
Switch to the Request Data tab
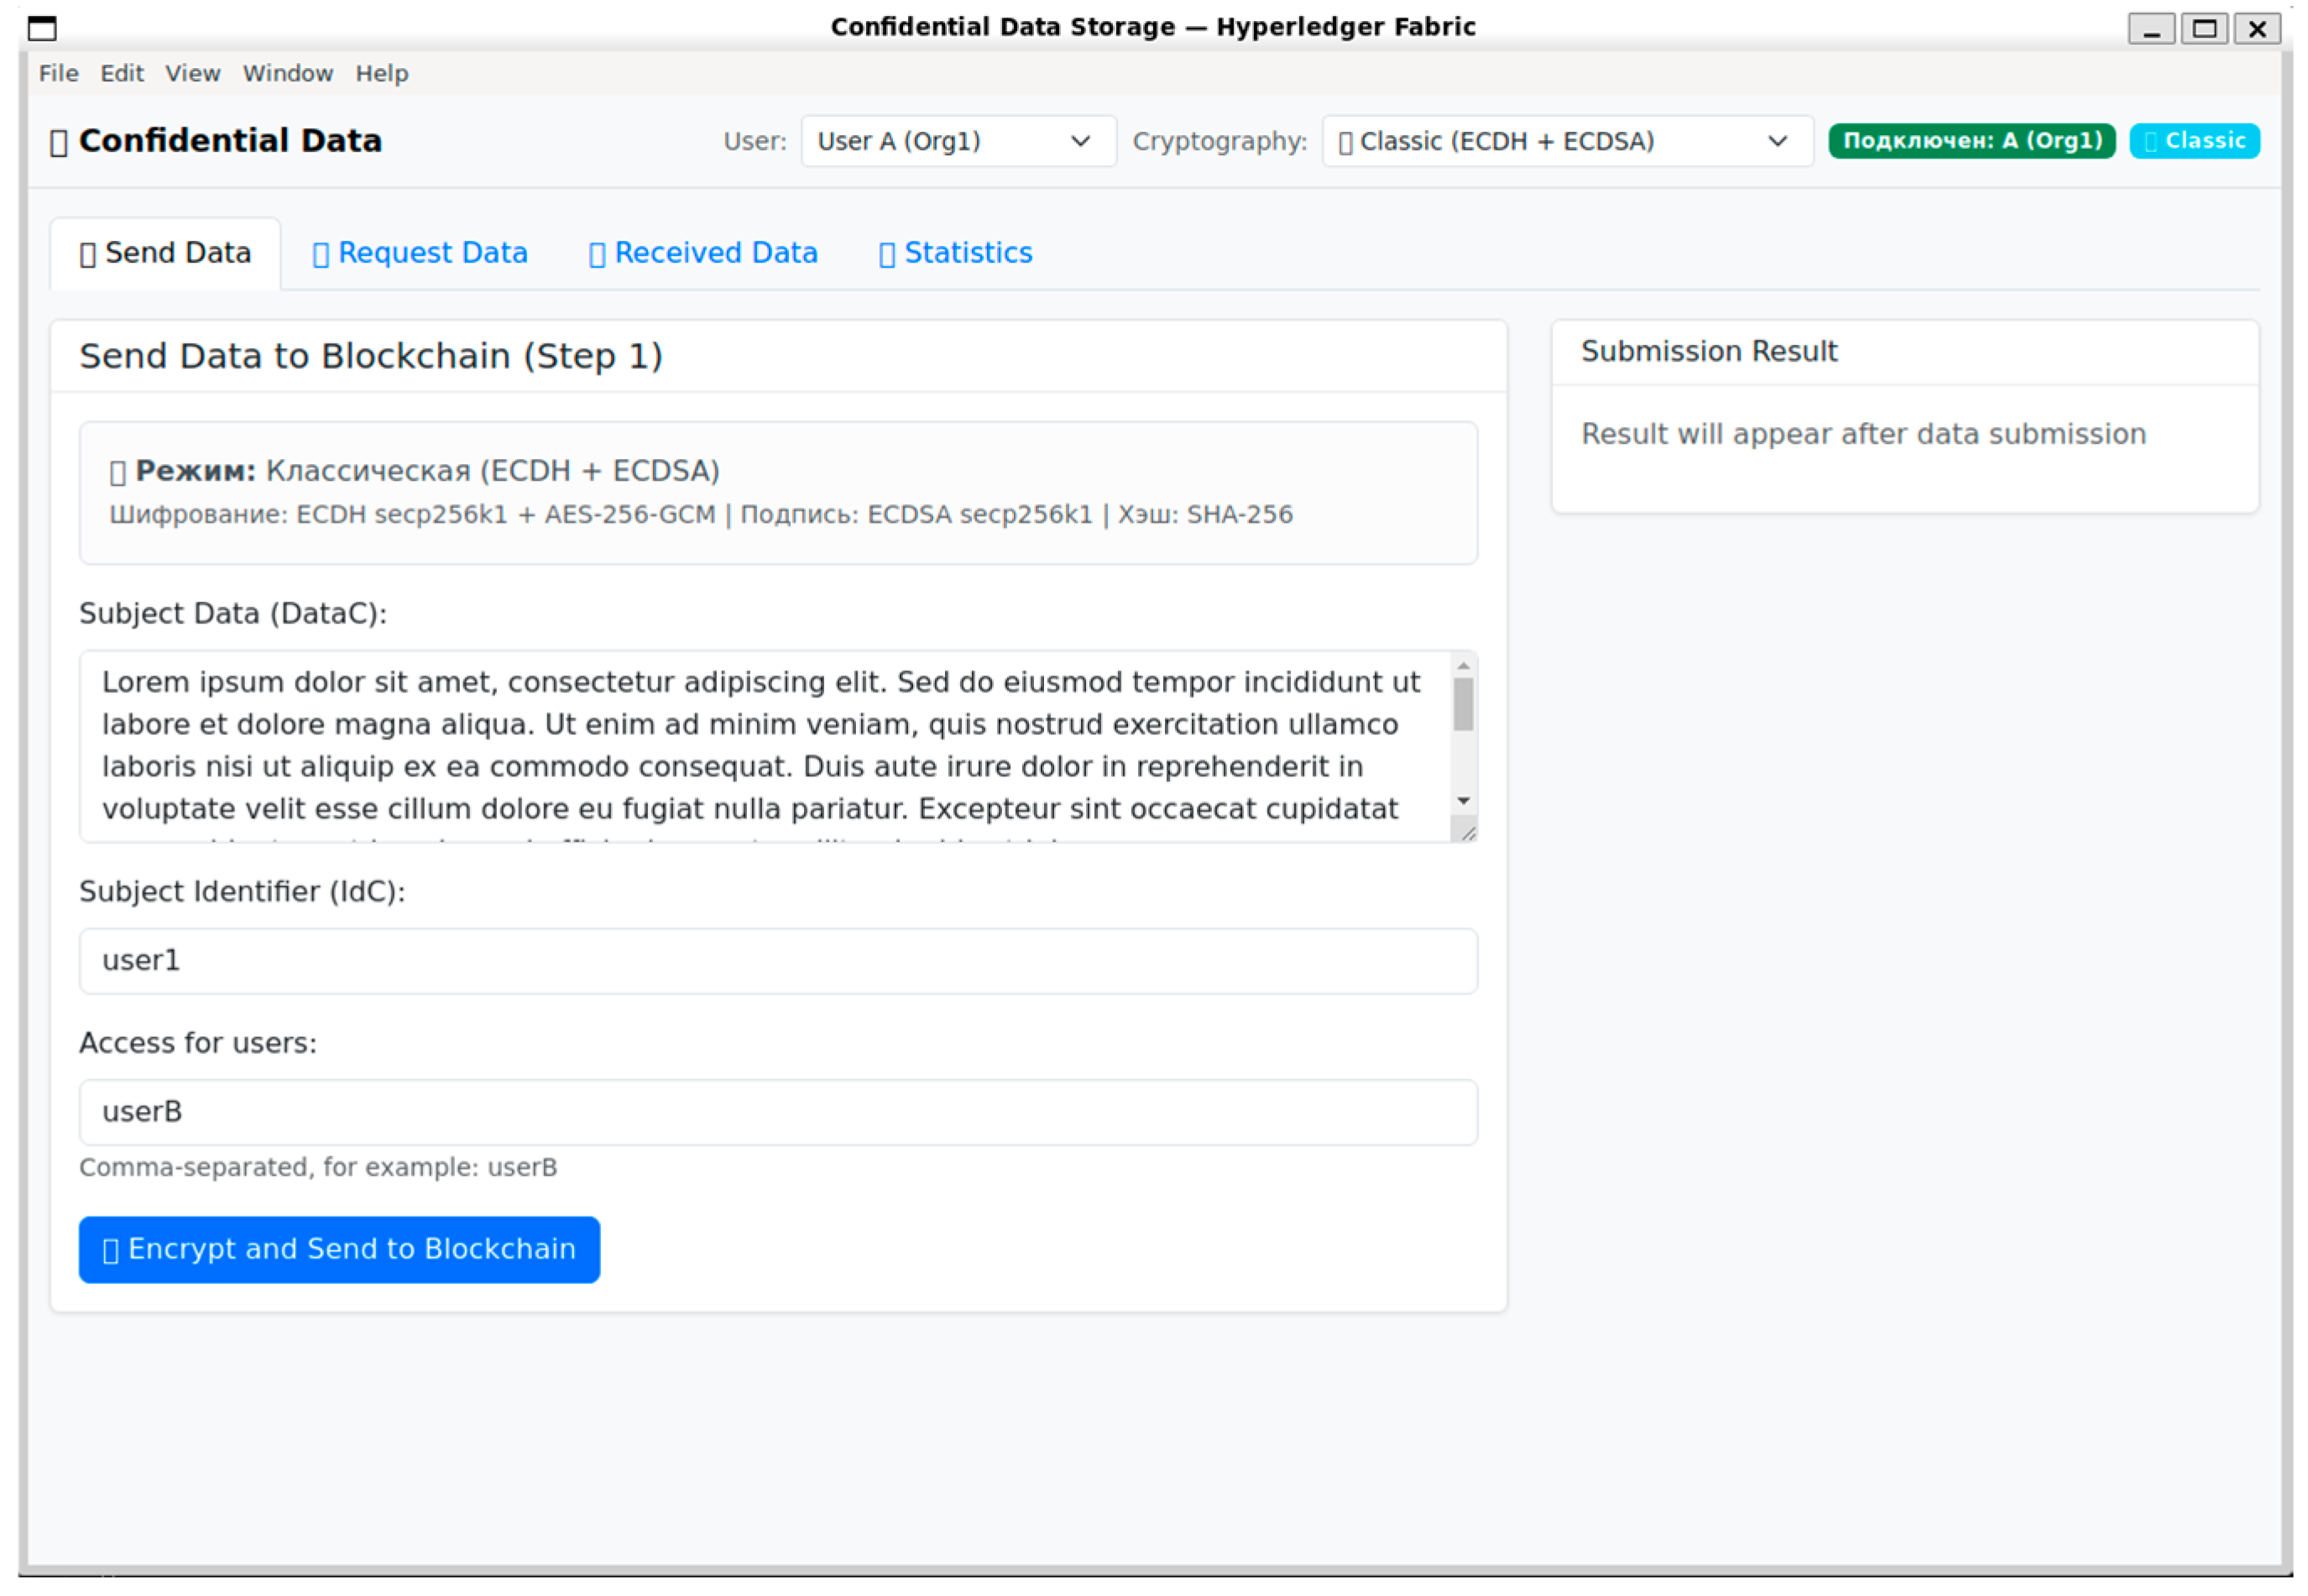[x=420, y=253]
